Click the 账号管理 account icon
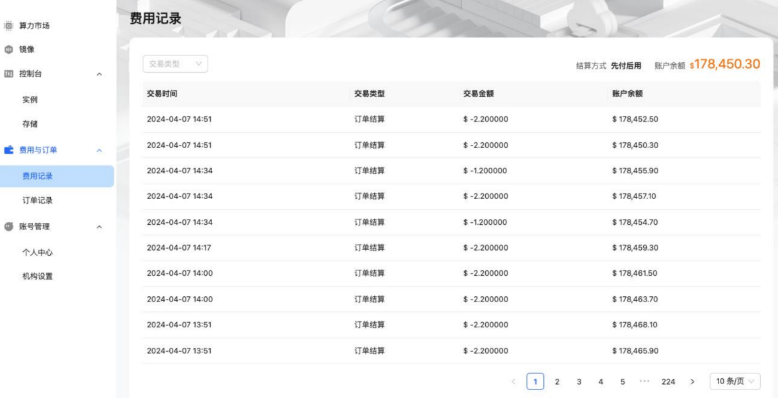 (x=9, y=227)
